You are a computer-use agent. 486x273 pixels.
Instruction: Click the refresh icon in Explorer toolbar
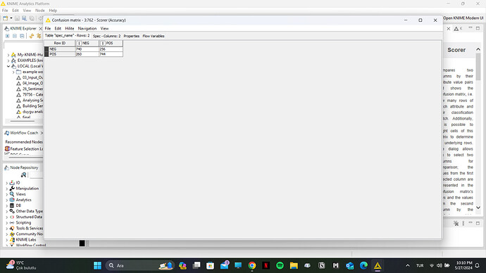39,36
